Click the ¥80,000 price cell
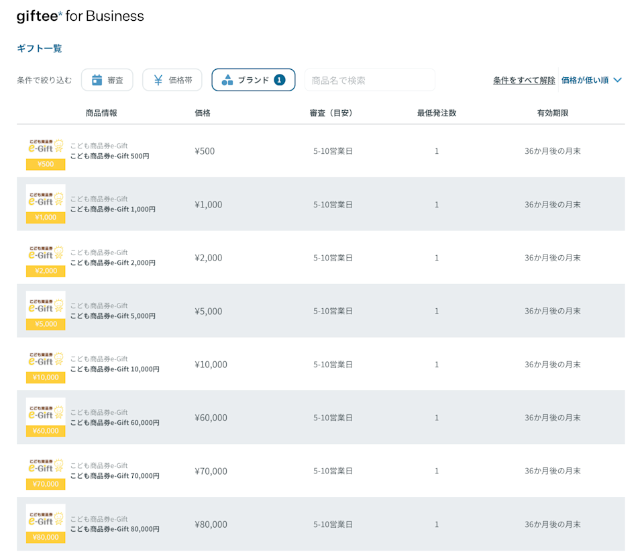The width and height of the screenshot is (644, 560). click(211, 524)
